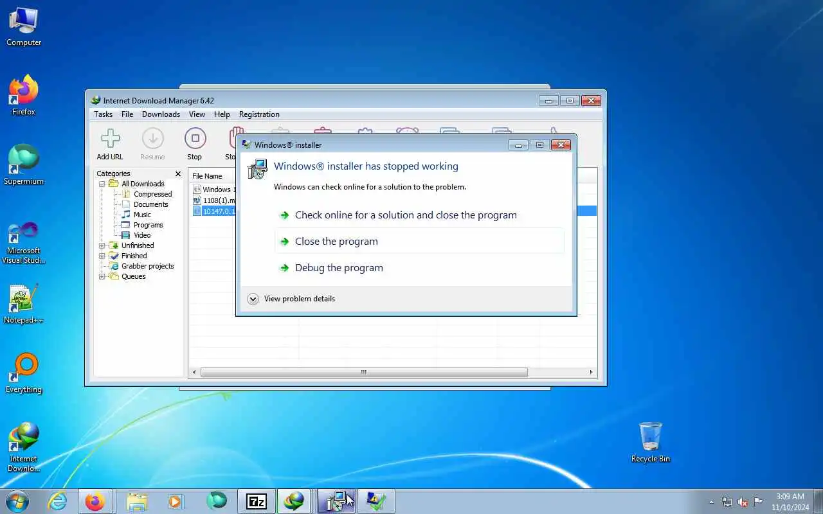Open Windows Explorer from the taskbar
Image resolution: width=823 pixels, height=514 pixels.
pos(137,501)
